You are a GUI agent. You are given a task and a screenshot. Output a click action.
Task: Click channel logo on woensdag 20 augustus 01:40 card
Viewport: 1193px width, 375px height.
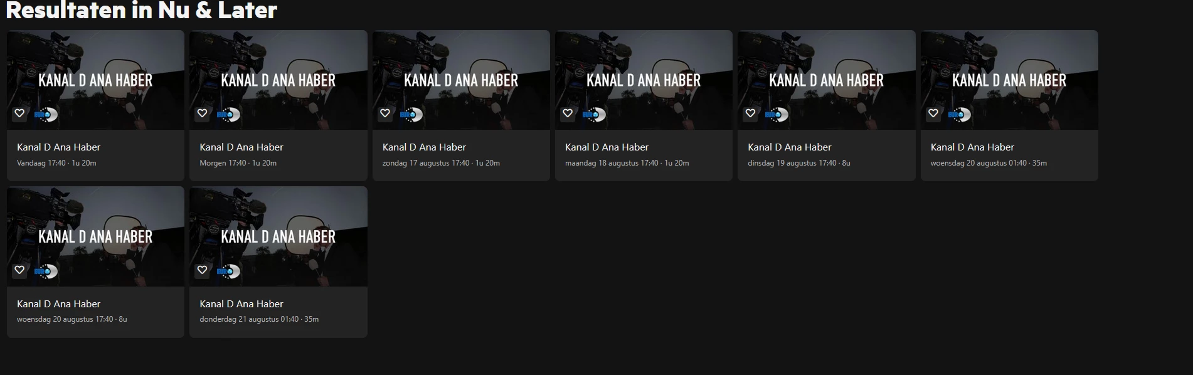[x=960, y=115]
